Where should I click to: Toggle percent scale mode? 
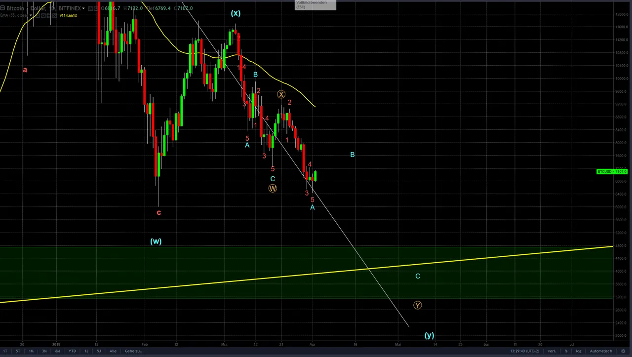coord(566,351)
